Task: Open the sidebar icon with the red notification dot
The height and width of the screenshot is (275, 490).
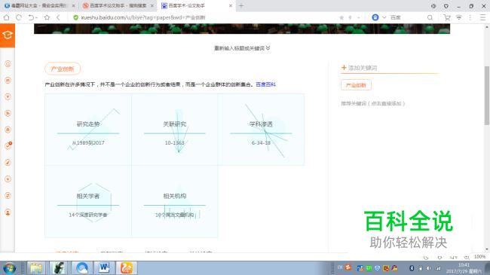Action: tap(8, 145)
